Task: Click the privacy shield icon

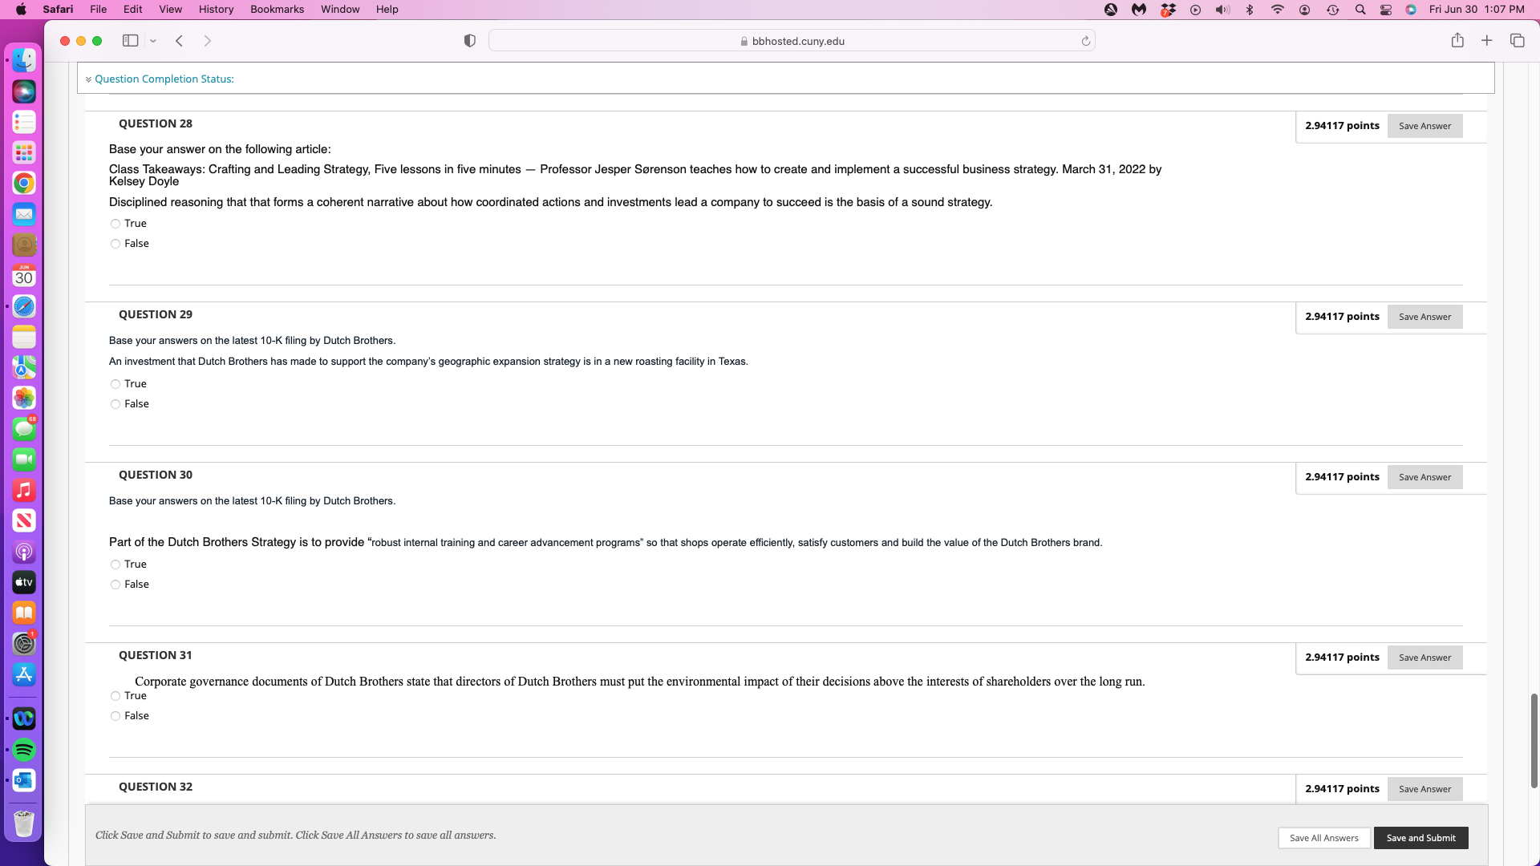Action: [470, 41]
